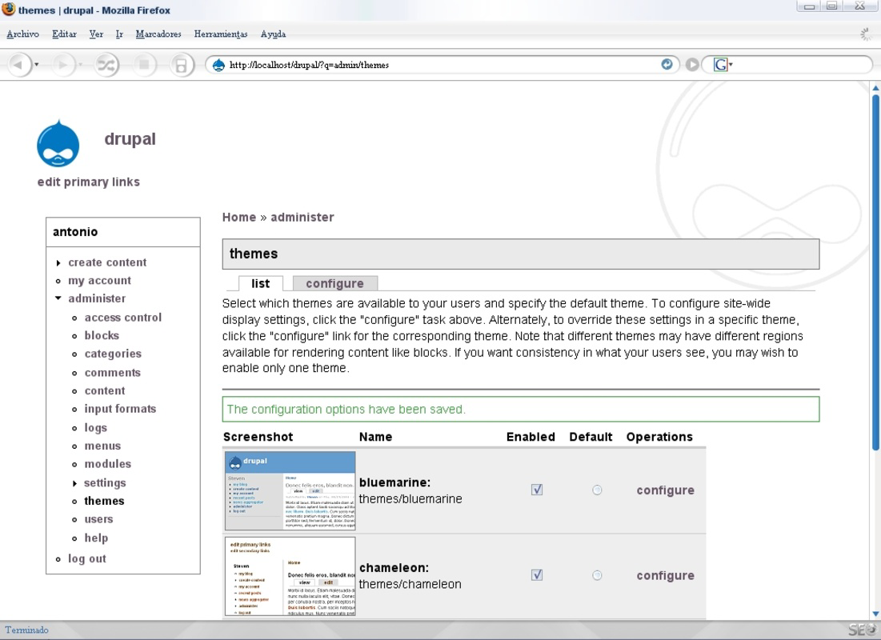Click the Google search engine icon
The image size is (881, 640).
tap(720, 65)
